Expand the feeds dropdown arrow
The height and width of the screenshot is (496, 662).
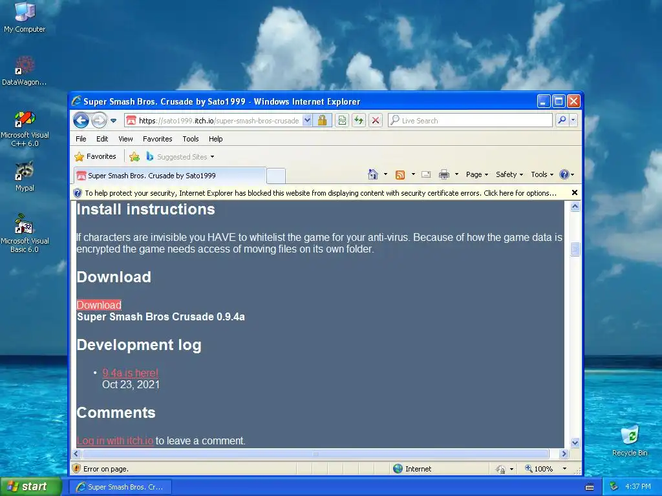[x=413, y=174]
